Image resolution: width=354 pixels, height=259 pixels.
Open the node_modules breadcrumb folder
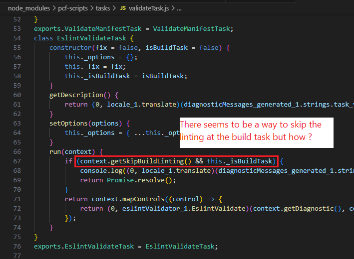pos(28,9)
